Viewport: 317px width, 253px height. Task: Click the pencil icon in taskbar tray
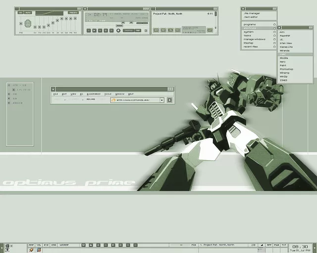tap(31, 250)
